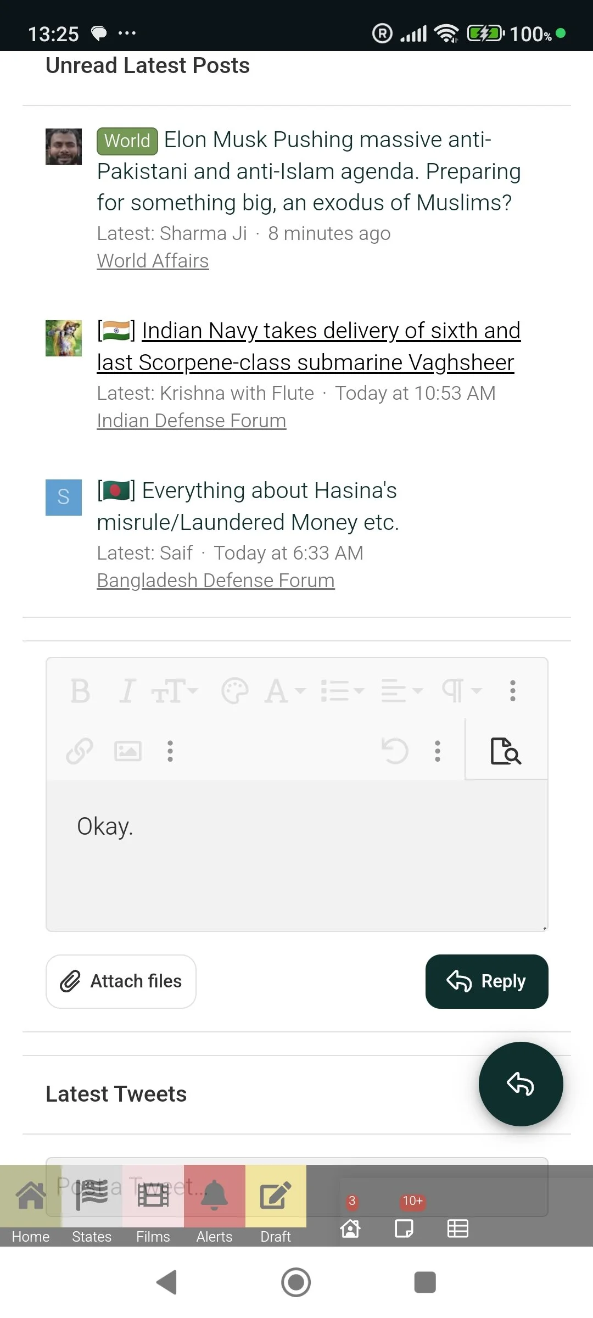This screenshot has height=1318, width=593.
Task: Toggle bold text formatting in the editor
Action: pos(80,691)
